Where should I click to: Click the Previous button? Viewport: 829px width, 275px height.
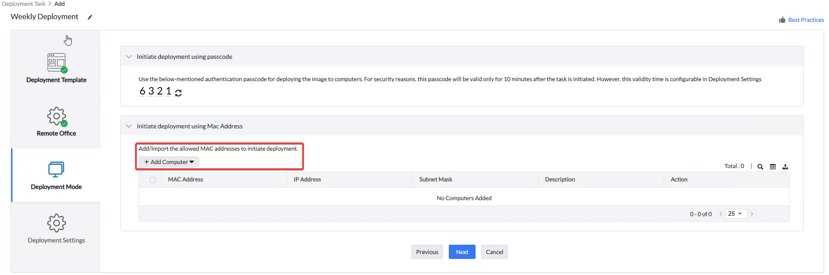427,252
